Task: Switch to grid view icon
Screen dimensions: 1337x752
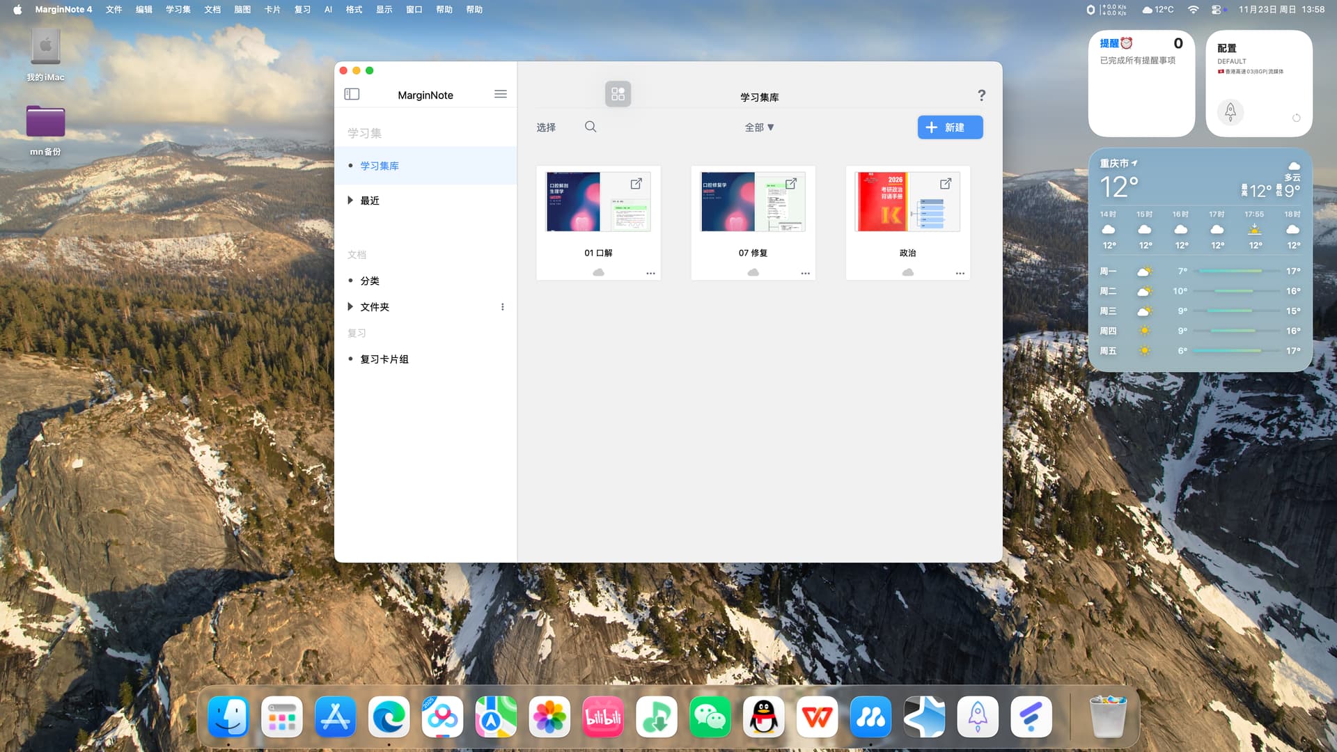Action: (x=618, y=94)
